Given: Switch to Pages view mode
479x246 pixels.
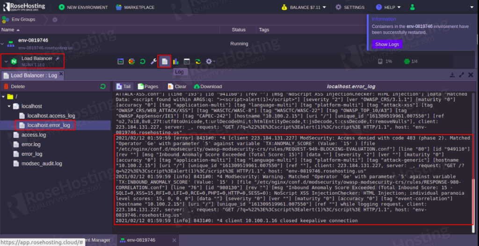Looking at the screenshot, I should (147, 86).
